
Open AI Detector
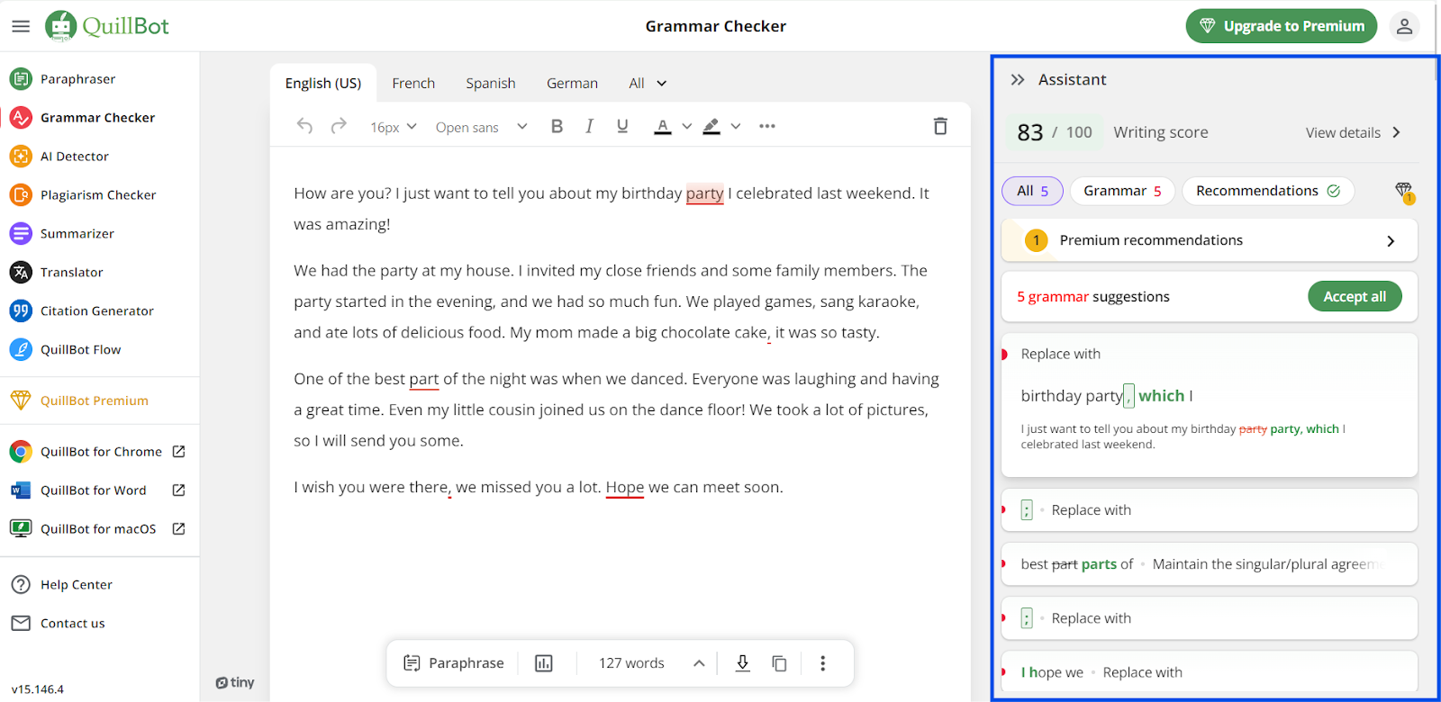59,157
